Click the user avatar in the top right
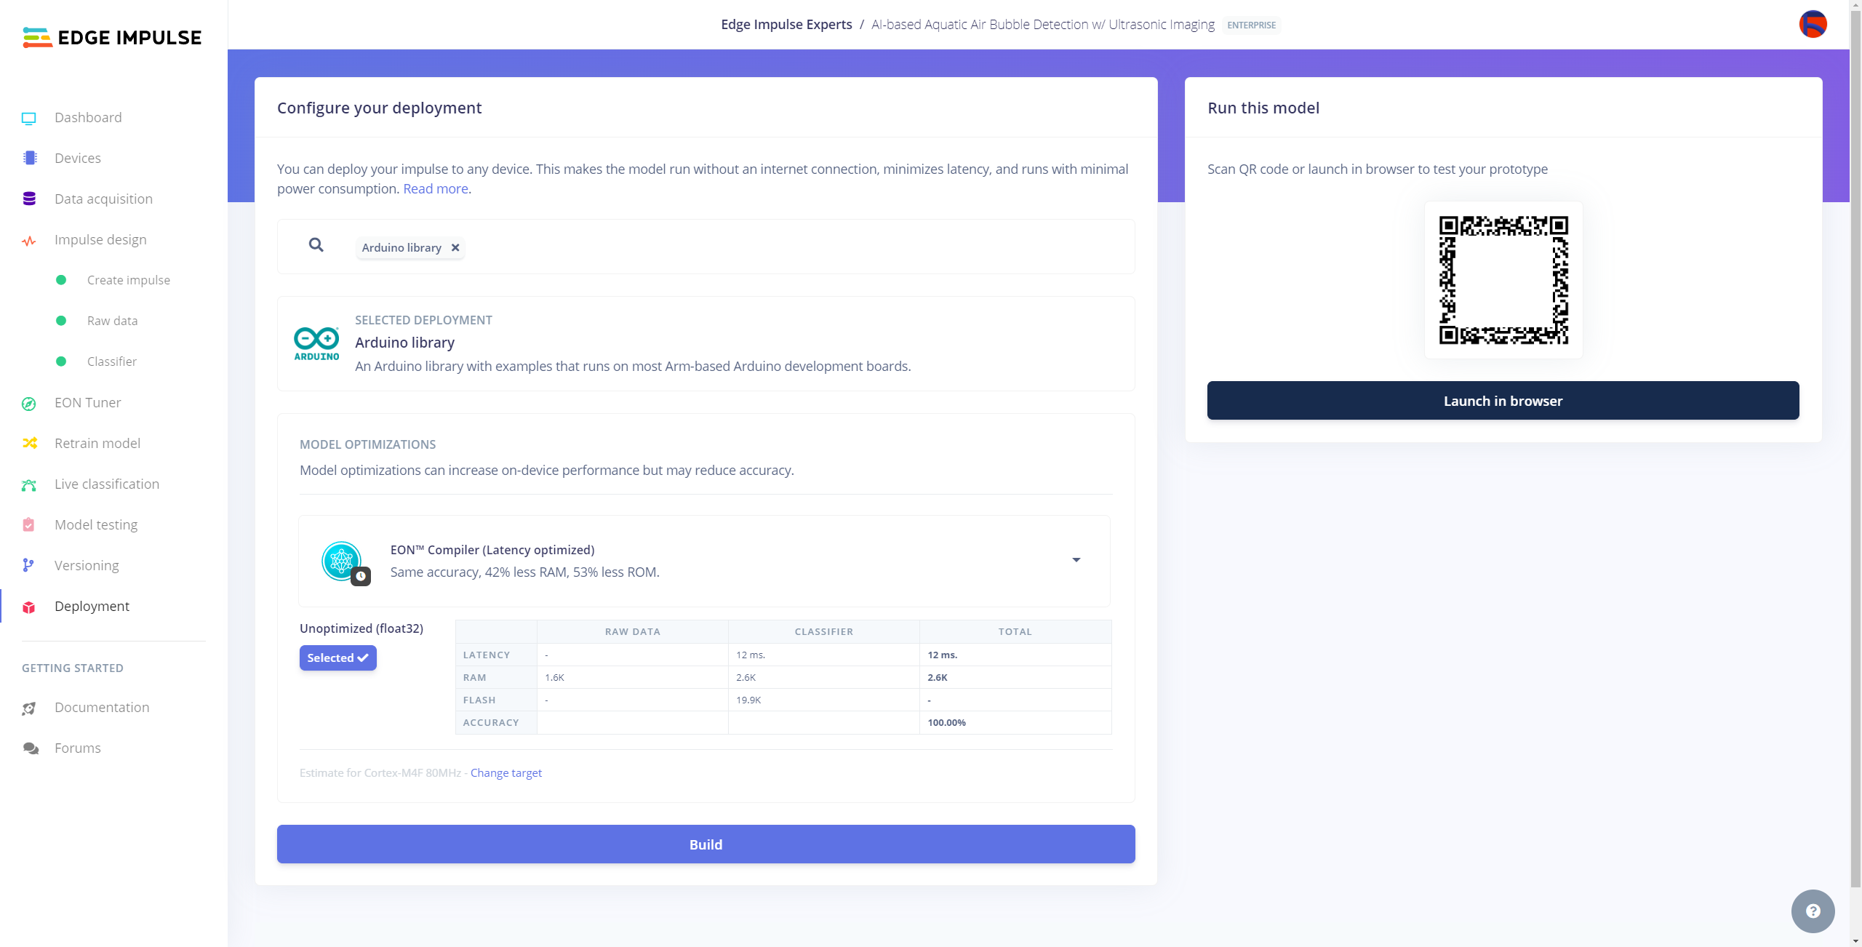This screenshot has height=947, width=1862. tap(1813, 25)
